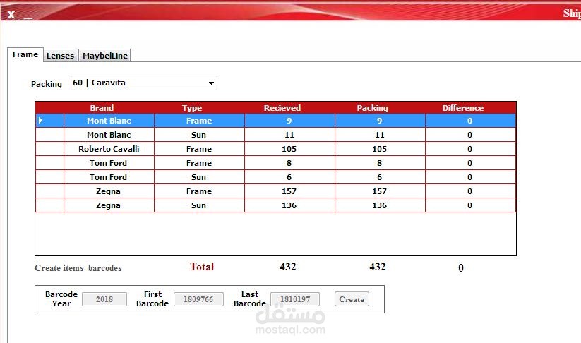Open the MaybelLine tab
Viewport: 581px width, 343px height.
click(x=105, y=56)
